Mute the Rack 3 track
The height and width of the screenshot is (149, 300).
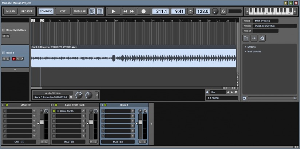tap(4, 59)
